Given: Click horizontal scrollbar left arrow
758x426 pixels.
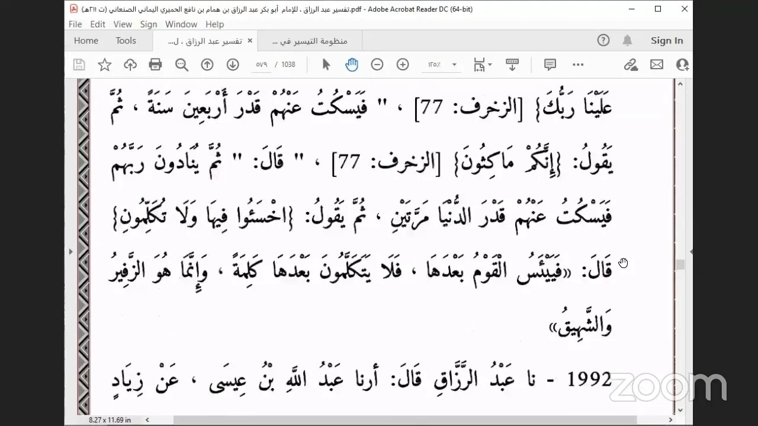Looking at the screenshot, I should click(146, 419).
